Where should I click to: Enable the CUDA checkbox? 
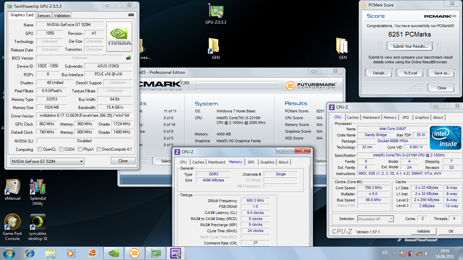coord(61,149)
